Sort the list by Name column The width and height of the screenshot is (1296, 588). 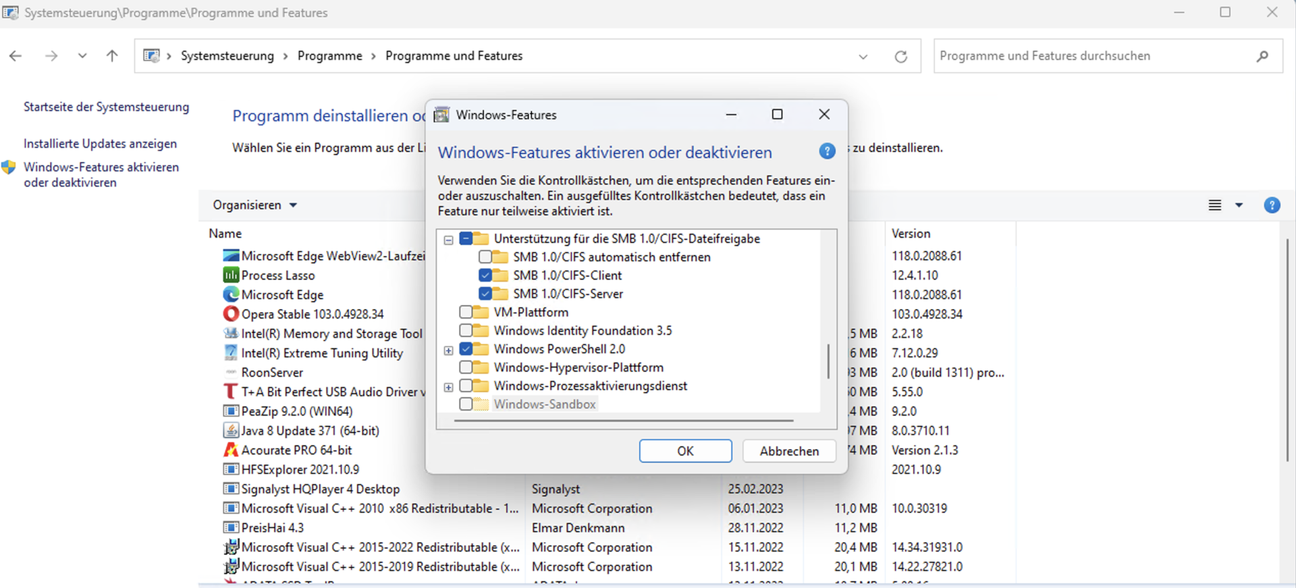coord(225,234)
